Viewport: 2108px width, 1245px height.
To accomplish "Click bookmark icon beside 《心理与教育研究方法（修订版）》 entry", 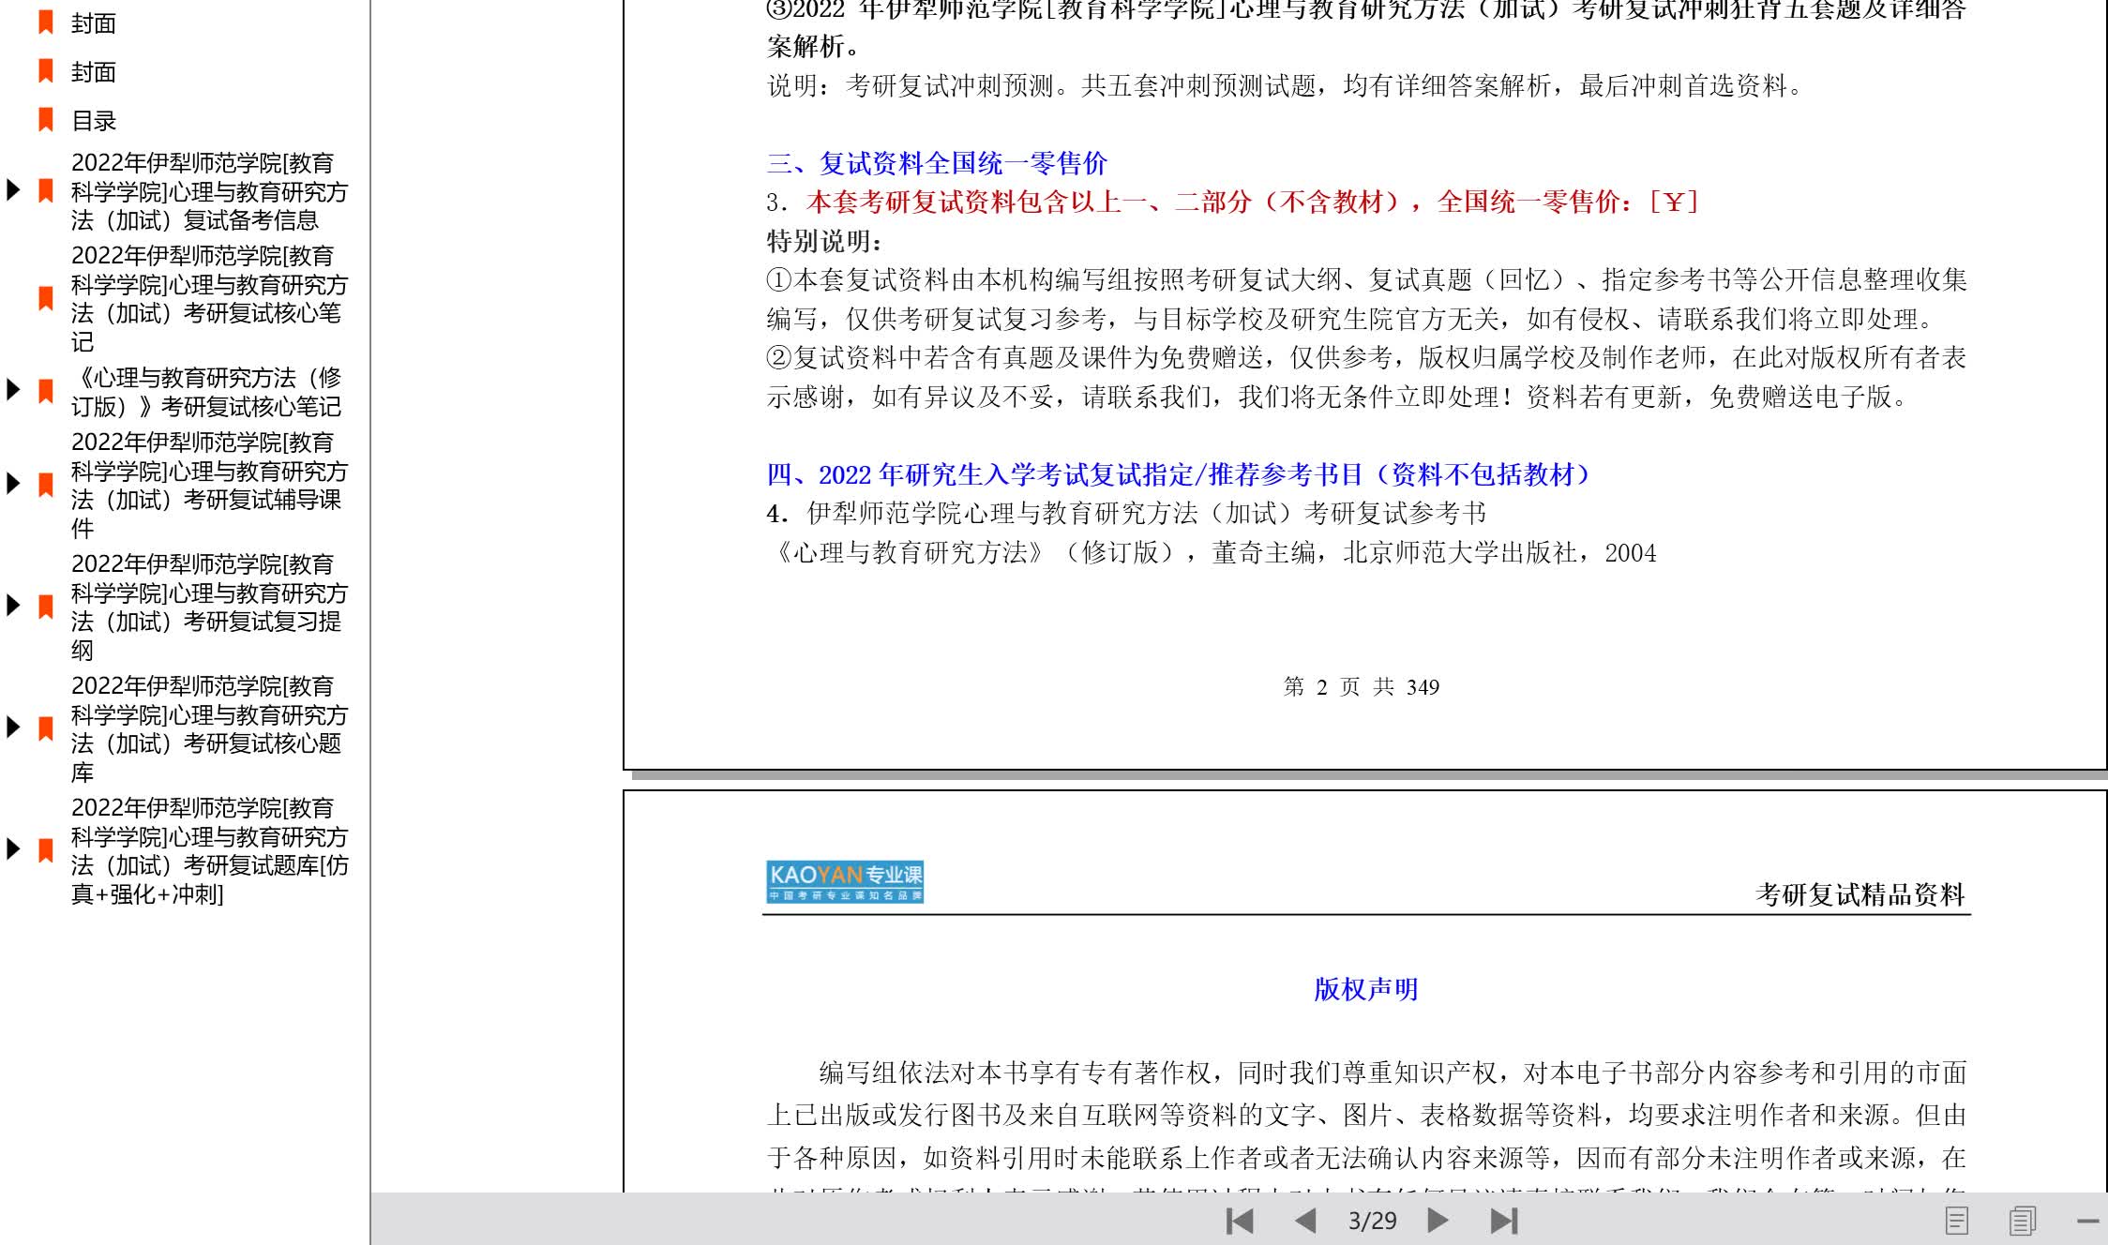I will 45,392.
